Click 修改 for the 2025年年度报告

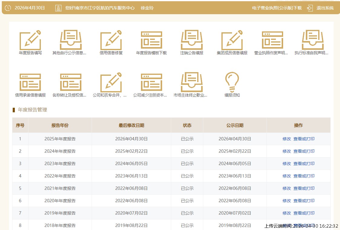point(286,139)
